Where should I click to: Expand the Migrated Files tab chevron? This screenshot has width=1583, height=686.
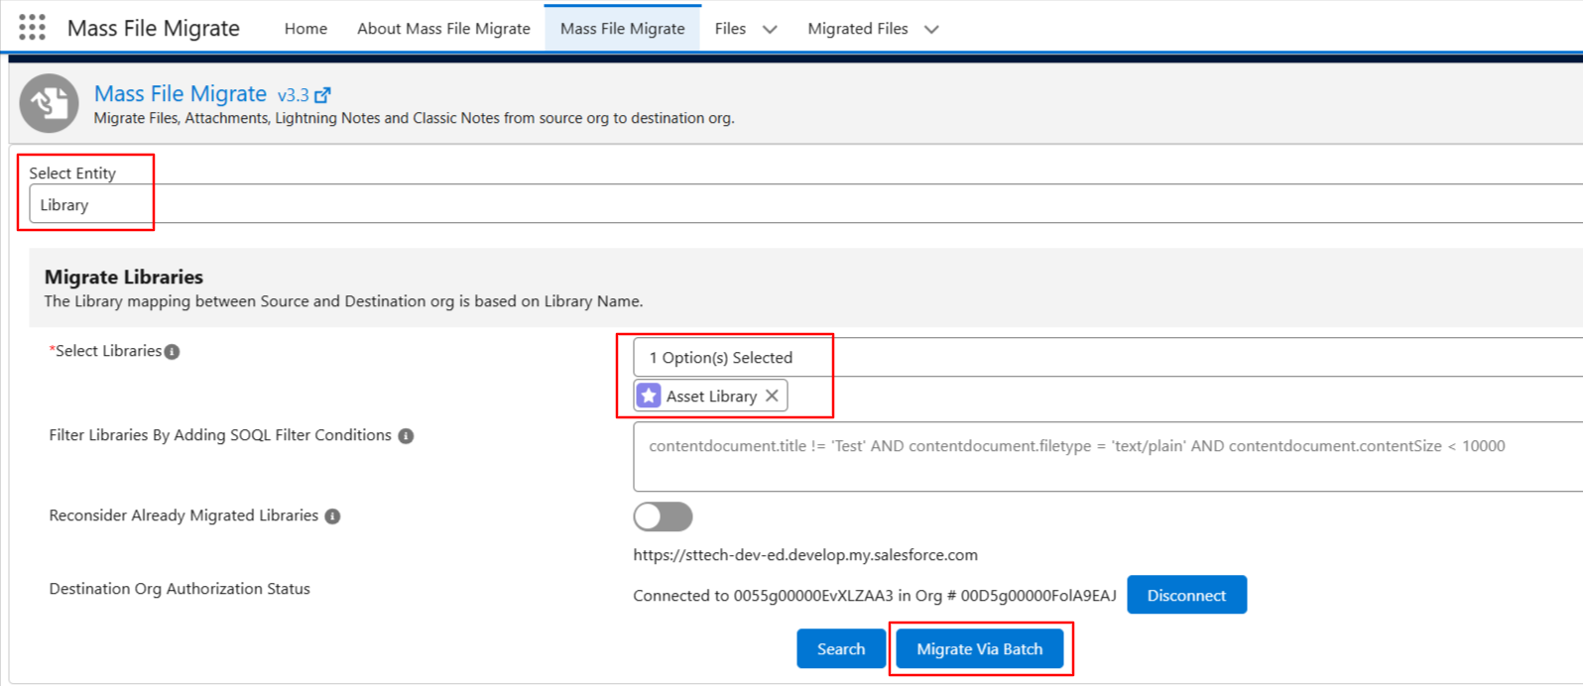931,30
